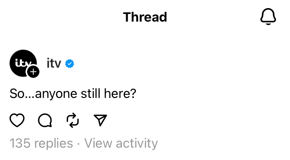
Task: Open View activity
Action: 121,143
